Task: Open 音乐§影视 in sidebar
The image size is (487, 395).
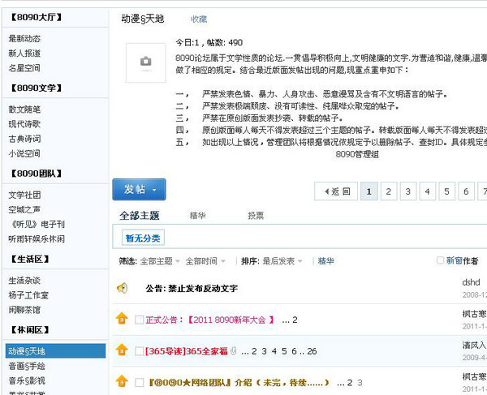Action: [27, 380]
